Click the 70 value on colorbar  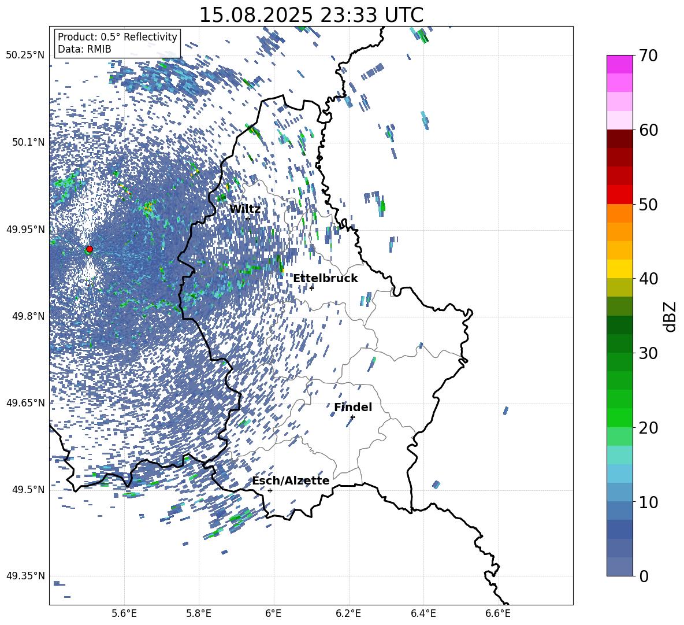(x=648, y=56)
